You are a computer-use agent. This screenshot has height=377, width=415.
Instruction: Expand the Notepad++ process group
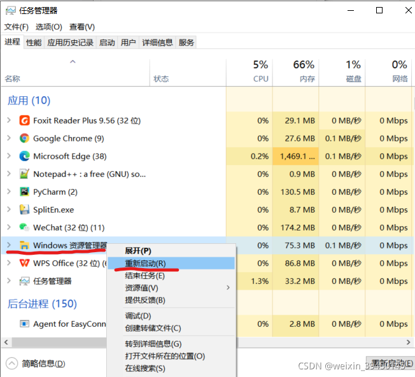pyautogui.click(x=9, y=174)
